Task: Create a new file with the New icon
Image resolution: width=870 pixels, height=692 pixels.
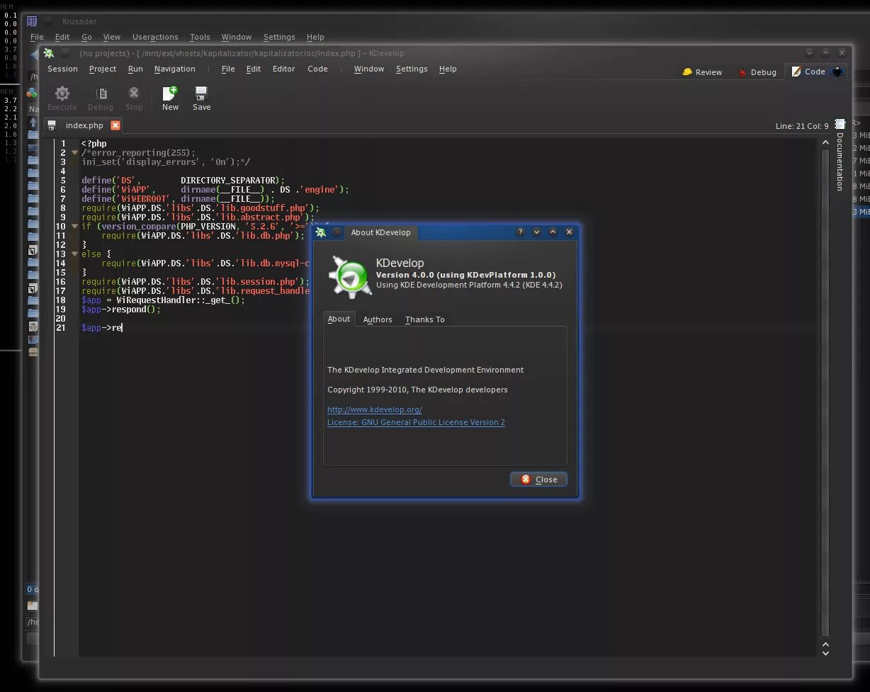Action: click(x=170, y=93)
